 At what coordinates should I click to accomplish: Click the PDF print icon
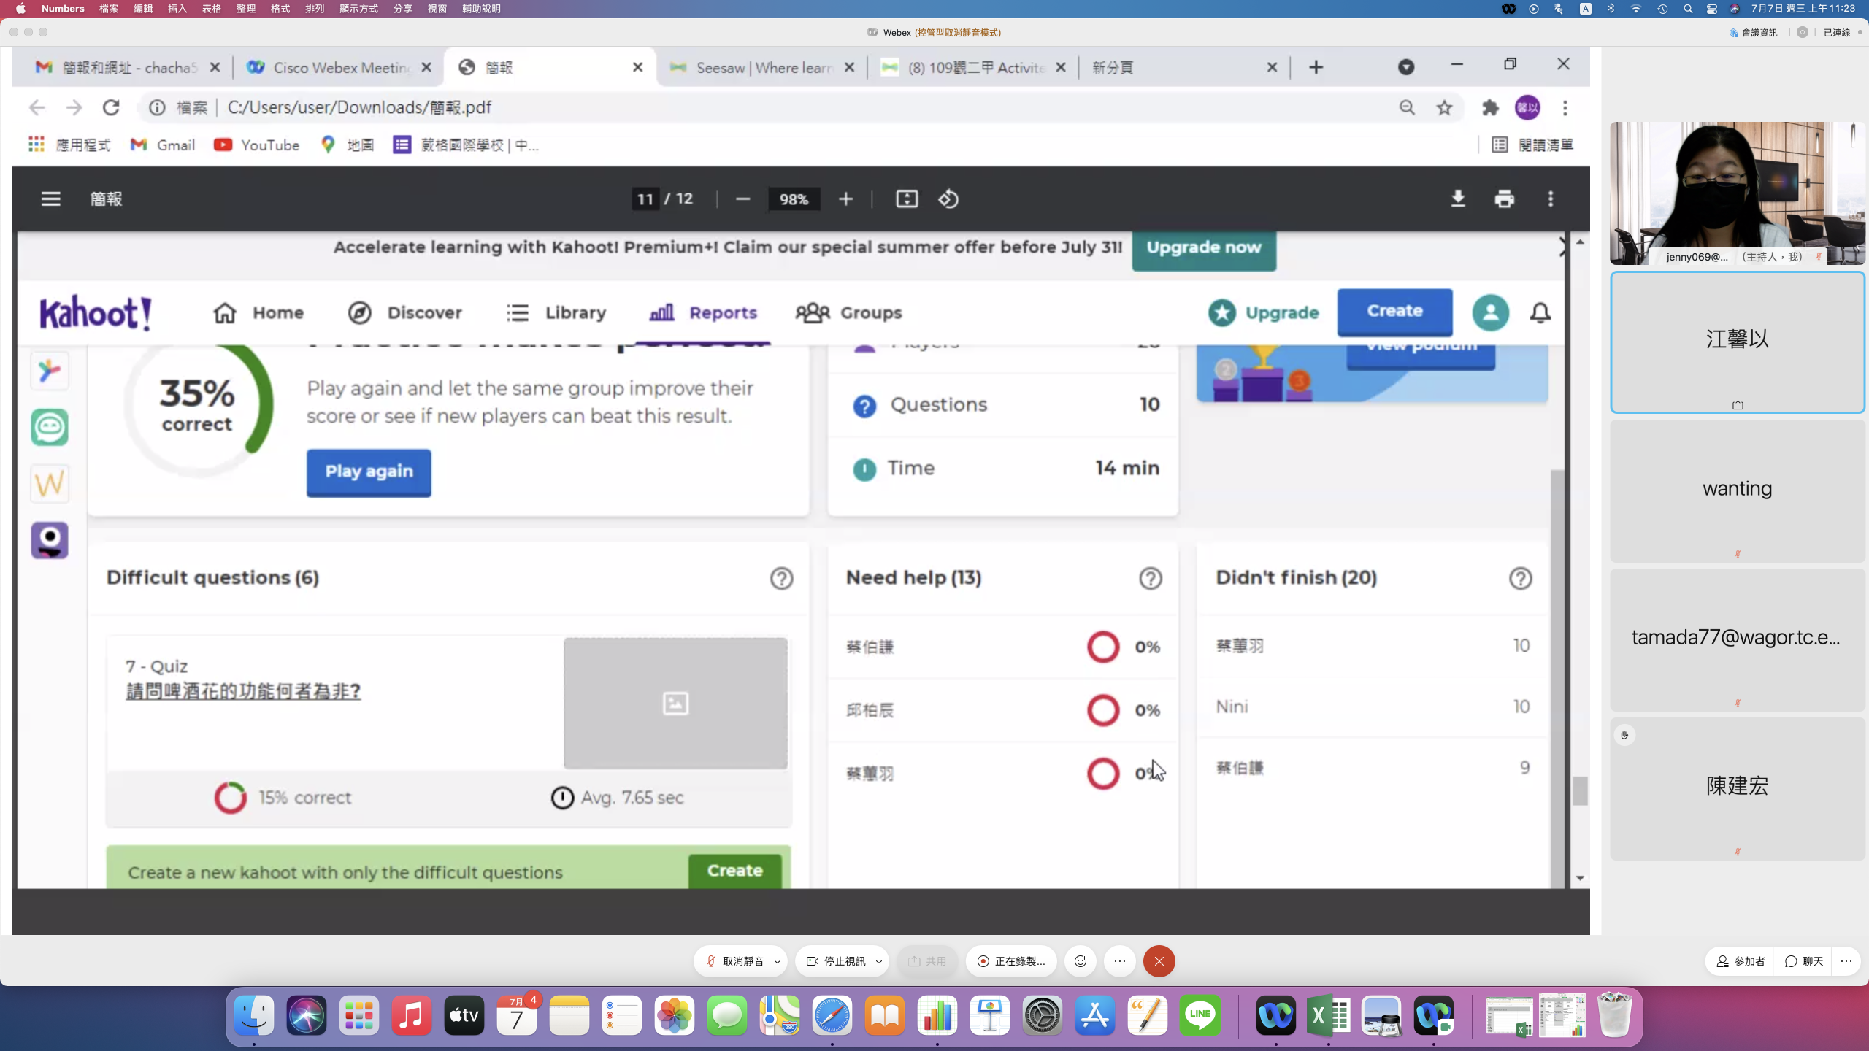click(1504, 199)
